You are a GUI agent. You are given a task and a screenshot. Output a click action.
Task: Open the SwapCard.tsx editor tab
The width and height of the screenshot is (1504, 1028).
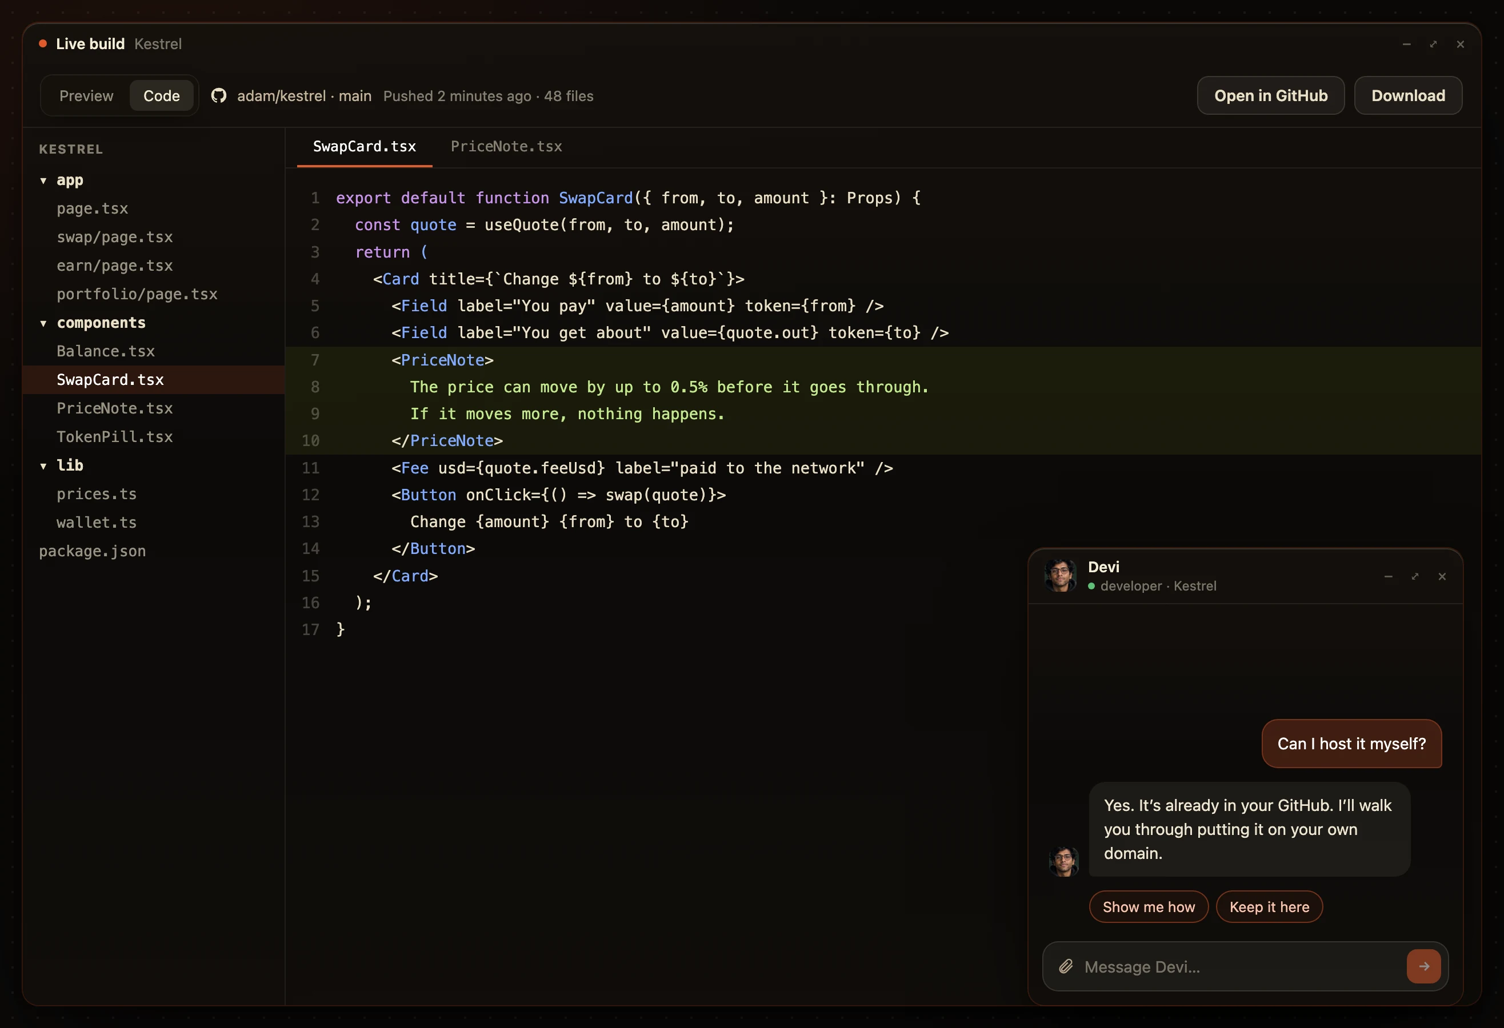365,147
